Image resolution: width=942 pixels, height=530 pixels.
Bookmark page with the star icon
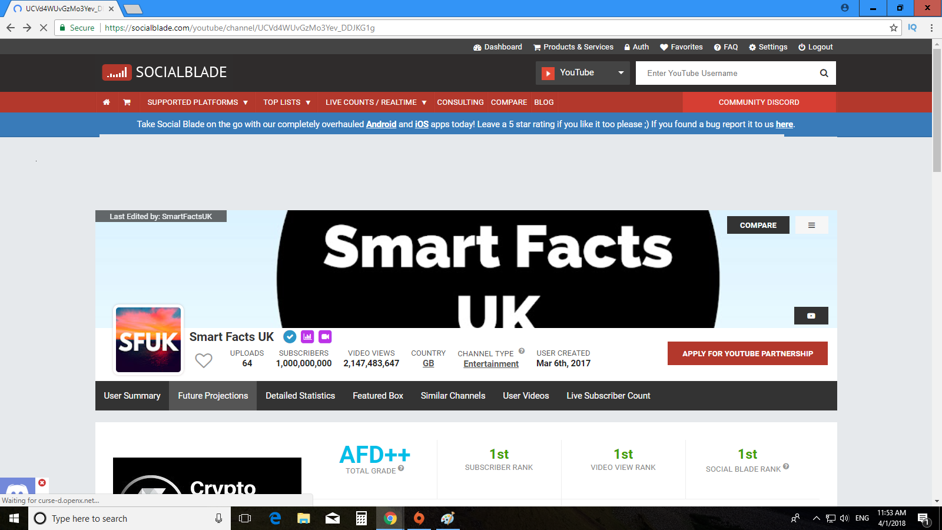tap(893, 28)
